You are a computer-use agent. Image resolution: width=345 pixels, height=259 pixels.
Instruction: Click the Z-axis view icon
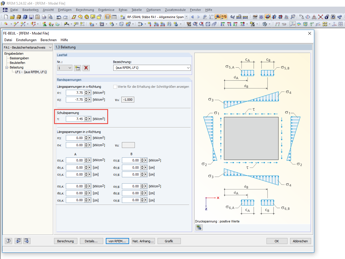point(235,24)
